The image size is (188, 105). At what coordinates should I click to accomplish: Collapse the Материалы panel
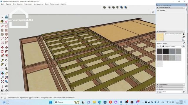tap(171, 31)
